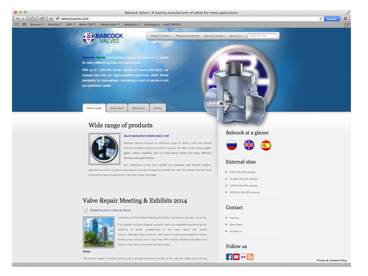The width and height of the screenshot is (368, 276).
Task: Open the GLOBE VALVES website link
Action: (244, 179)
